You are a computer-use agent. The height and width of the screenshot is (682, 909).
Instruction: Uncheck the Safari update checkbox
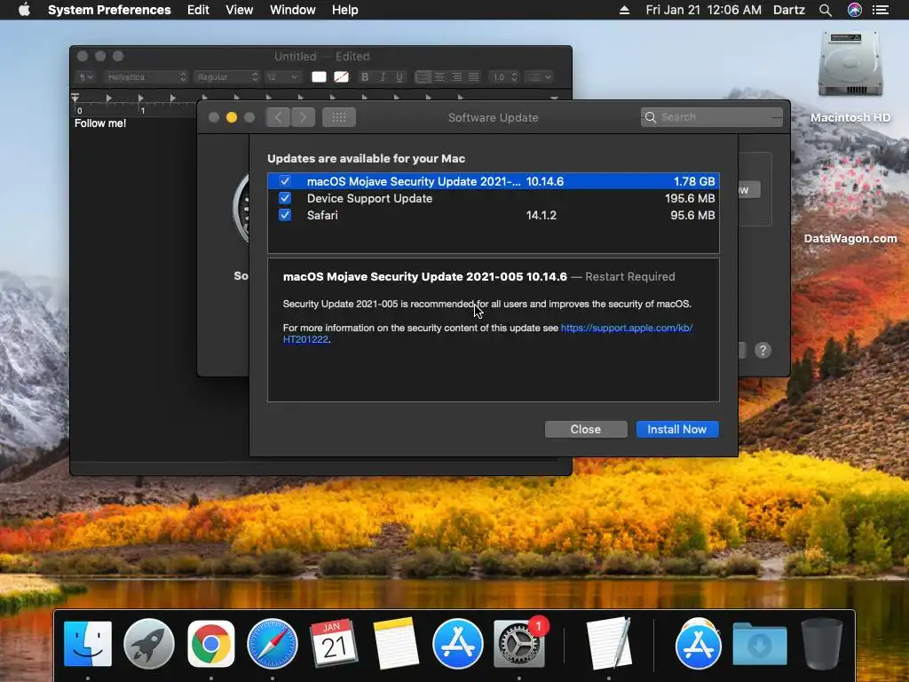[x=285, y=215]
